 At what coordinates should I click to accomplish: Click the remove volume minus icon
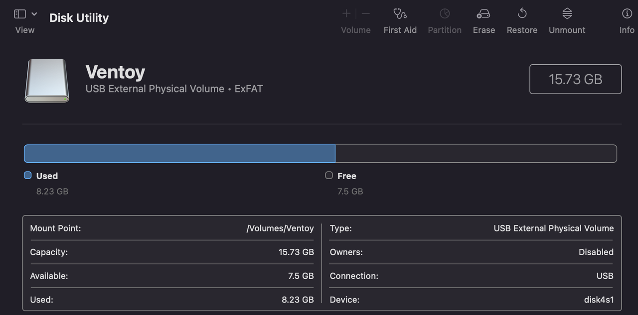pyautogui.click(x=366, y=14)
